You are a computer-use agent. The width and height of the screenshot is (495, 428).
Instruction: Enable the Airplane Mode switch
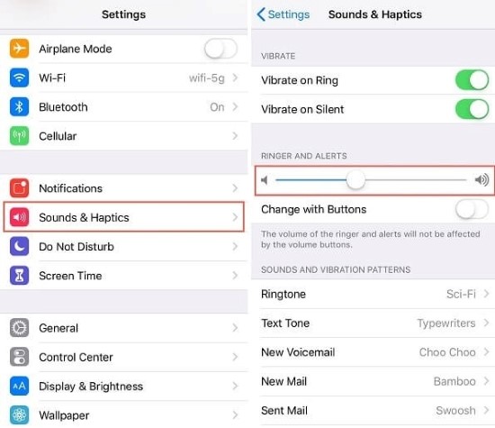coord(220,49)
